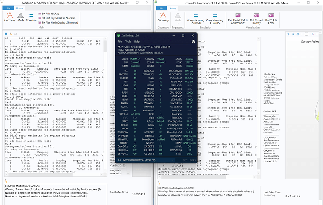
Task: Open 3D Plot Velocity
Action: 49,13
